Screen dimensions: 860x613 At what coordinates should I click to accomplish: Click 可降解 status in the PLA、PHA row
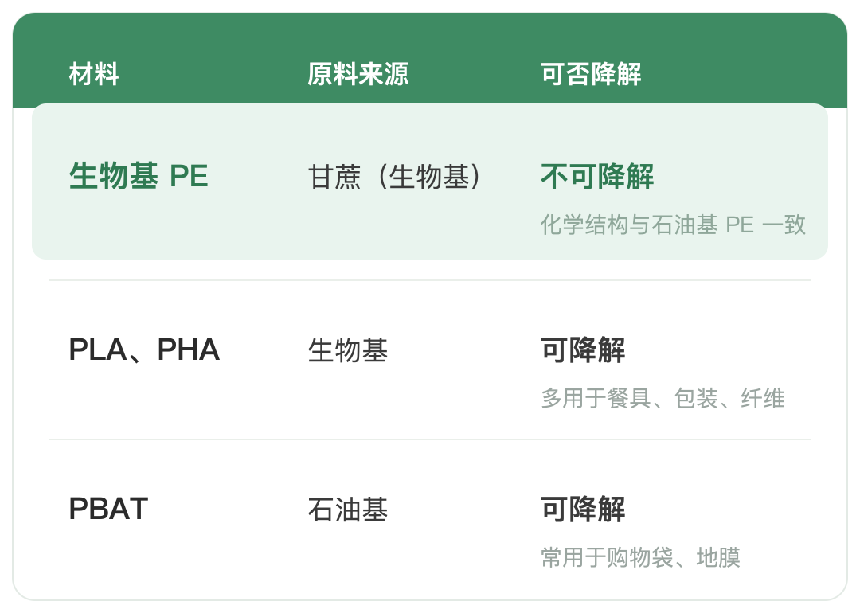tap(582, 349)
